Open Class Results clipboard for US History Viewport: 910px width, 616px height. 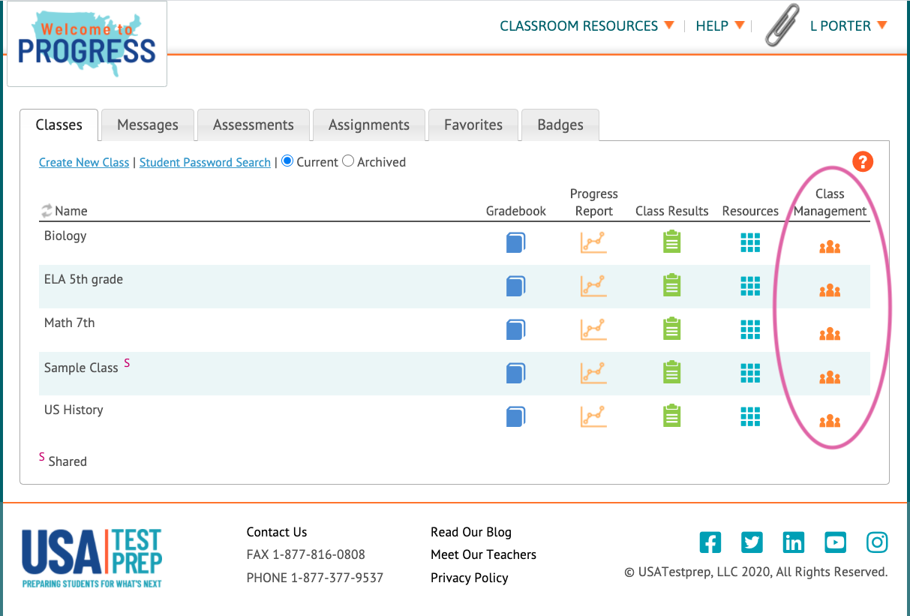tap(671, 416)
